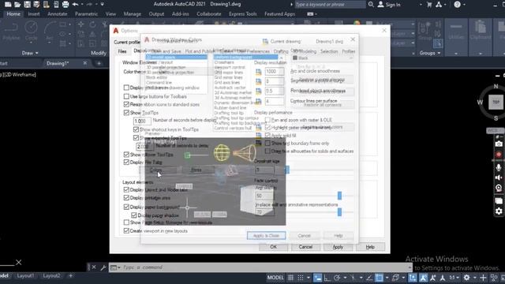Click the command line input field
The height and width of the screenshot is (284, 505).
(264, 267)
